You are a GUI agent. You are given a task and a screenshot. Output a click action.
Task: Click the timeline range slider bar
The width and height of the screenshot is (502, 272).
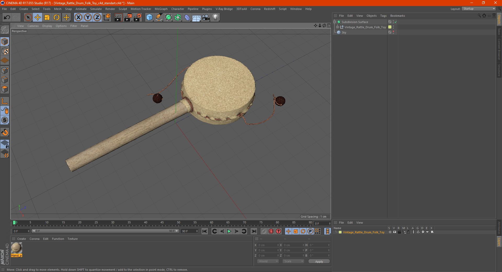pos(105,231)
